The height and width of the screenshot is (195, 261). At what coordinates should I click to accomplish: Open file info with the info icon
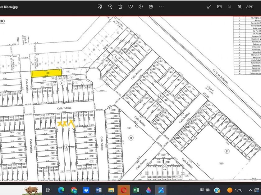[141, 6]
